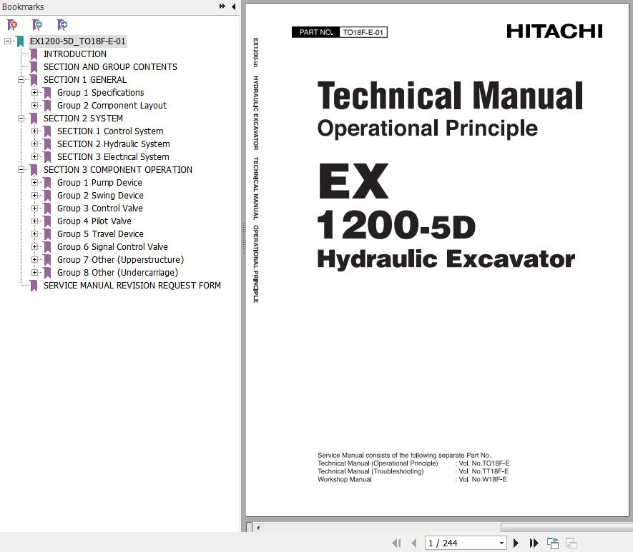This screenshot has width=633, height=552.
Task: Go to next page arrow
Action: 516,543
